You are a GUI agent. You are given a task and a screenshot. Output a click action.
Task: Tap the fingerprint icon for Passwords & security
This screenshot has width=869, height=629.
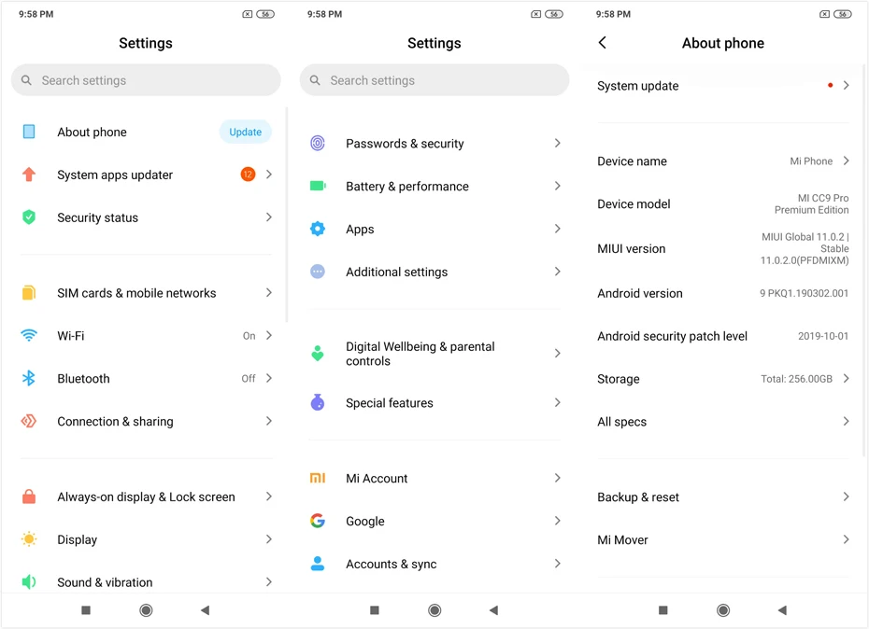318,144
